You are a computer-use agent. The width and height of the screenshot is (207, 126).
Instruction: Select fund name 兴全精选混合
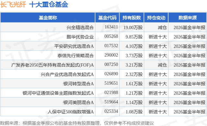pyautogui.click(x=80, y=27)
